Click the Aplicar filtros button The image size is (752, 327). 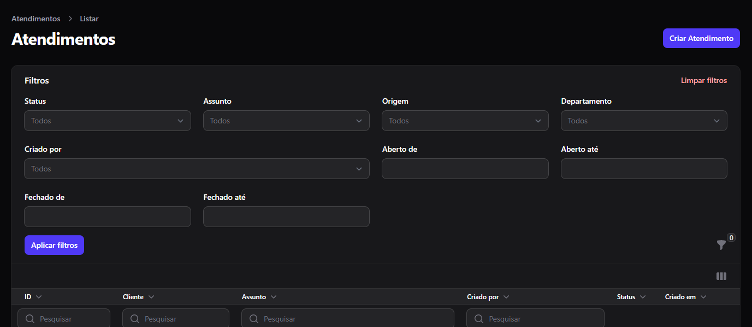click(54, 245)
